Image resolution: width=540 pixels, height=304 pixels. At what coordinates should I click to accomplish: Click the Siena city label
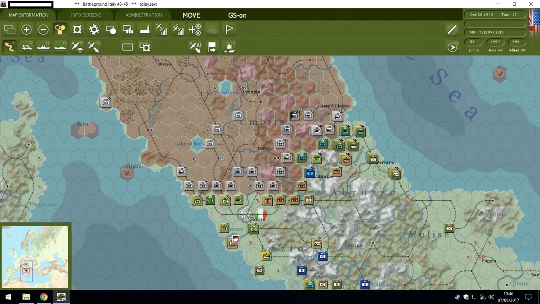pyautogui.click(x=165, y=64)
